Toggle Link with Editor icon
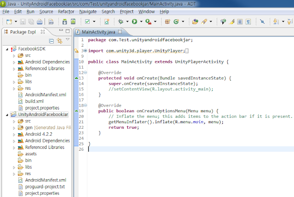The height and width of the screenshot is (197, 294). (x=60, y=41)
